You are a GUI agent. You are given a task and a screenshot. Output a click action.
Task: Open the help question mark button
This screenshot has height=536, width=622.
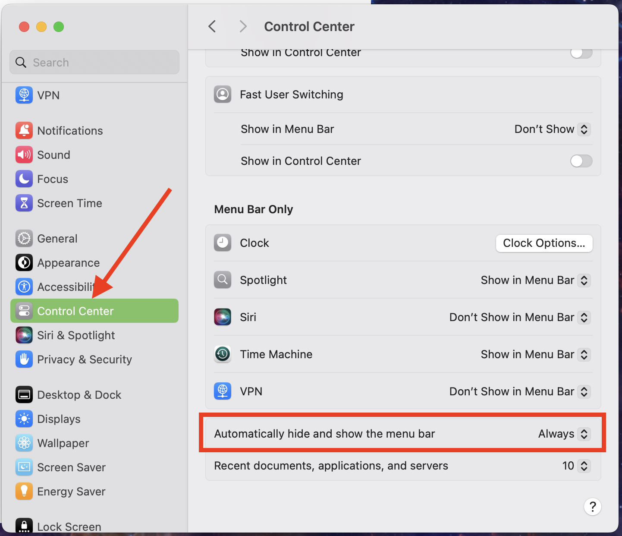(593, 507)
